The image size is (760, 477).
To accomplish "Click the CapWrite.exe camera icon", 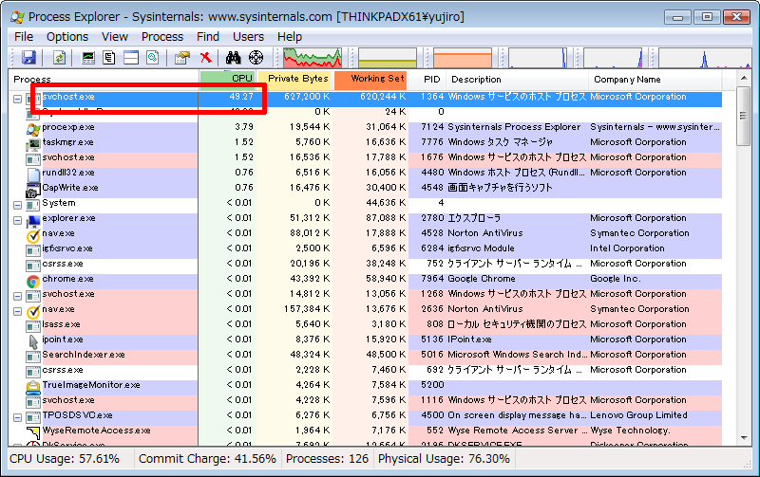I will [x=33, y=190].
